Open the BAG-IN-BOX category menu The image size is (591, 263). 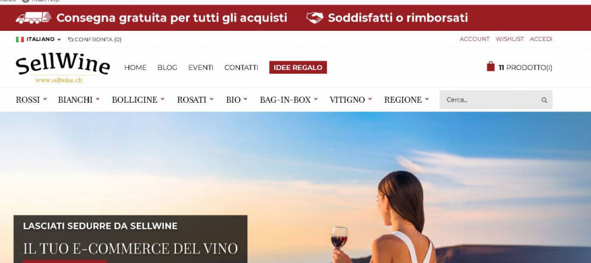coord(289,100)
